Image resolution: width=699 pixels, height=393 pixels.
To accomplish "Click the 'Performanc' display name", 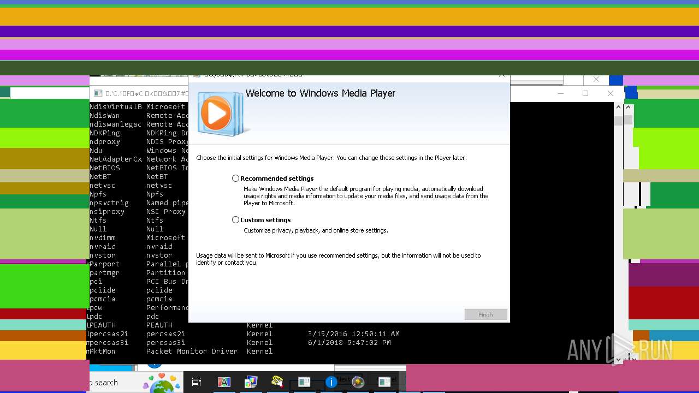I will point(167,308).
